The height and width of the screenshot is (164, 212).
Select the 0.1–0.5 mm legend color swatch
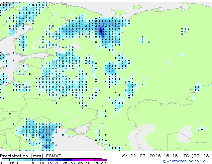[6, 160]
